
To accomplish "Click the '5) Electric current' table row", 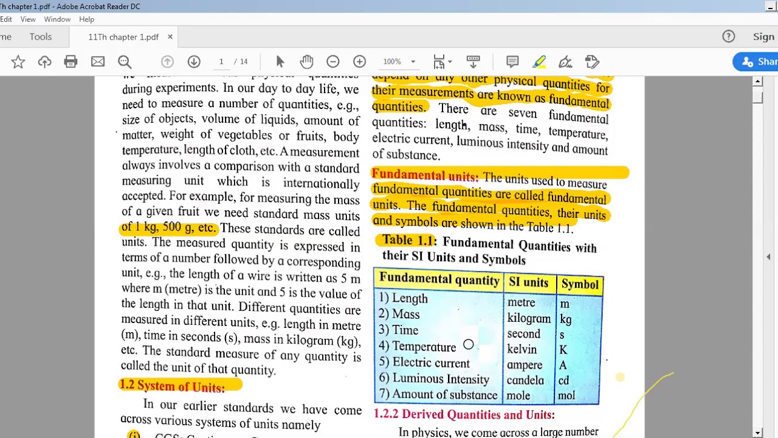I will [424, 363].
